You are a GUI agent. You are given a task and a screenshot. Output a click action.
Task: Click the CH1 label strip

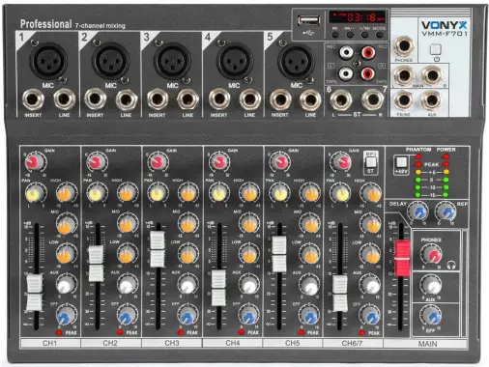pyautogui.click(x=50, y=343)
